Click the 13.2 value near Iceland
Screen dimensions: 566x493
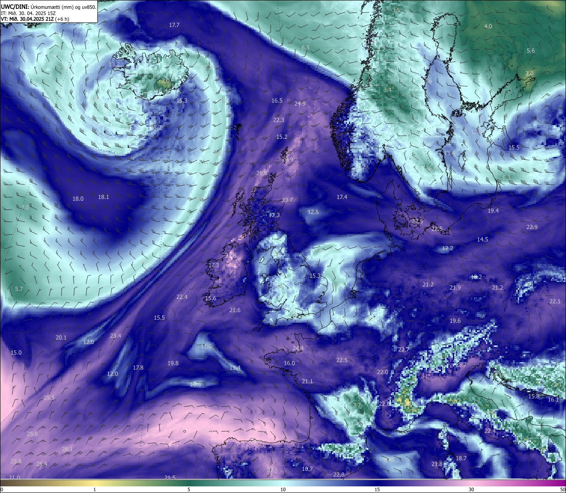(x=114, y=65)
